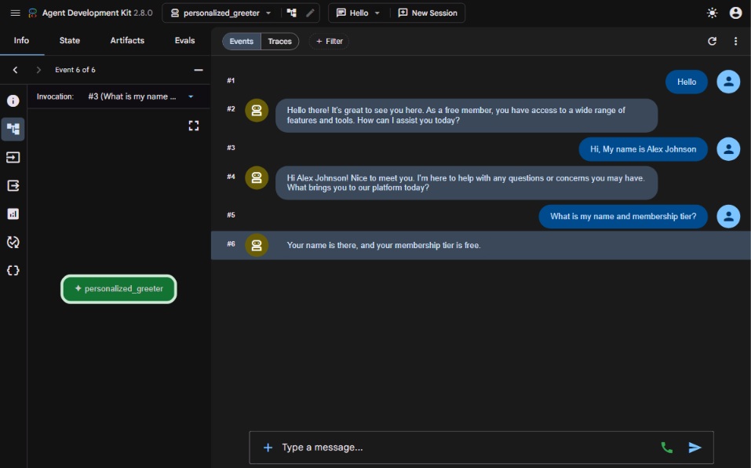Image resolution: width=751 pixels, height=468 pixels.
Task: Select the 'What is my name and membership tier?' message
Action: [x=623, y=217]
